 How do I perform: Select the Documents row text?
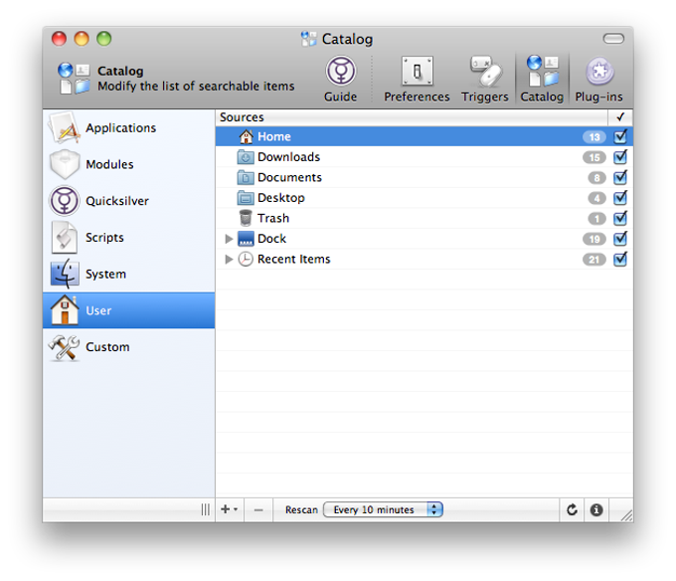(289, 177)
